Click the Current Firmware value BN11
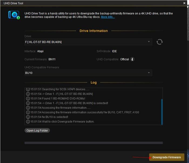This screenshot has width=189, height=163. [52, 59]
